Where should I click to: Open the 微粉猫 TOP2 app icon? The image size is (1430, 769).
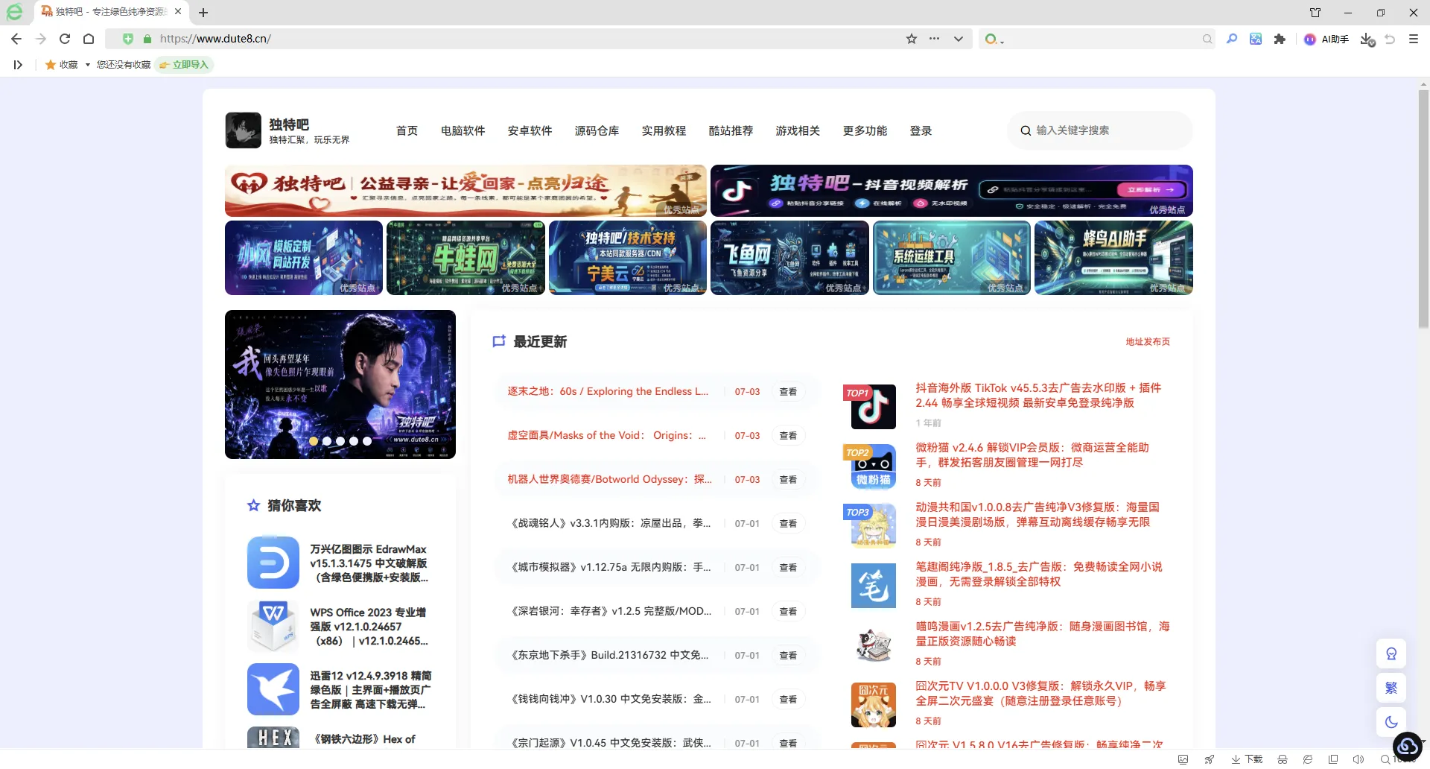point(873,466)
